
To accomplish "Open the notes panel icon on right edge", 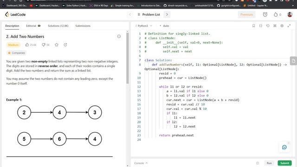I will (293, 61).
